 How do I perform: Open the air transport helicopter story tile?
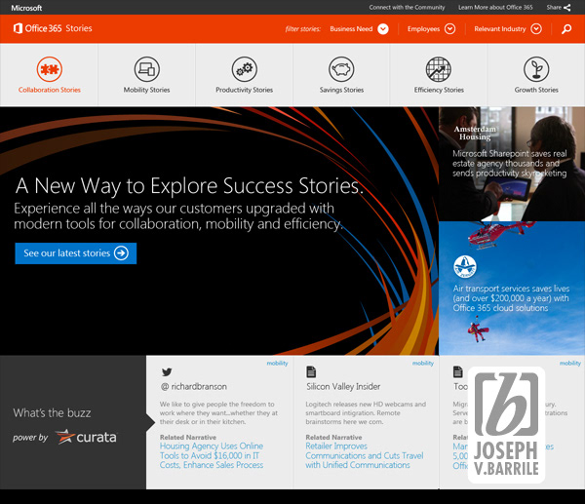click(512, 288)
